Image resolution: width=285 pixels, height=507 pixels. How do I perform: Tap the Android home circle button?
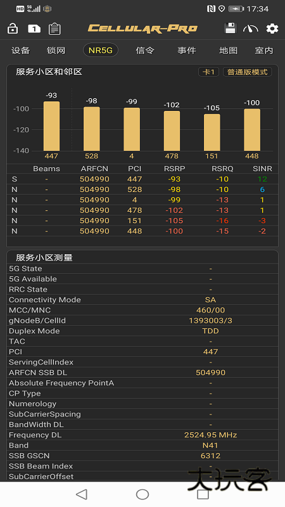tap(142, 494)
